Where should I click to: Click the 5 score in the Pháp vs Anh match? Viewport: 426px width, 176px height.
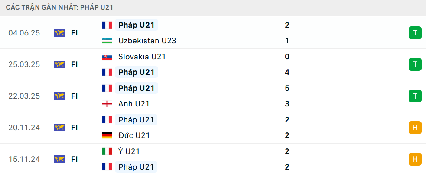pos(287,88)
